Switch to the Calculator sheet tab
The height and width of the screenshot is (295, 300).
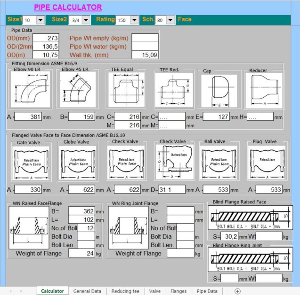point(52,291)
